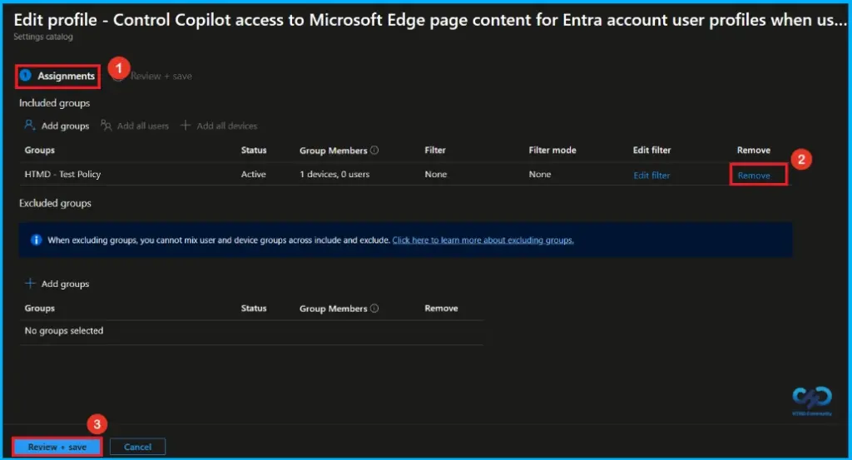Open the Assignments step tab
The image size is (852, 460).
(x=57, y=76)
